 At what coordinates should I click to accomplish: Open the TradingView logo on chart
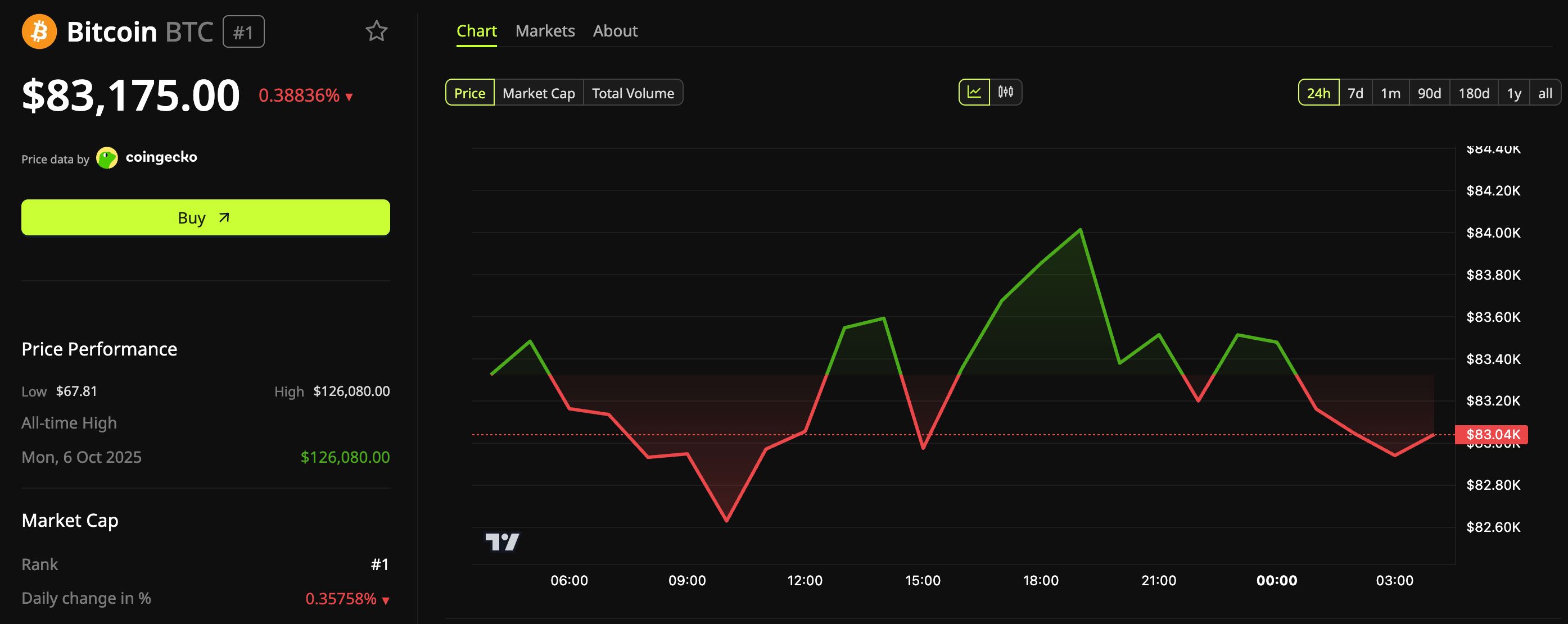click(x=502, y=541)
